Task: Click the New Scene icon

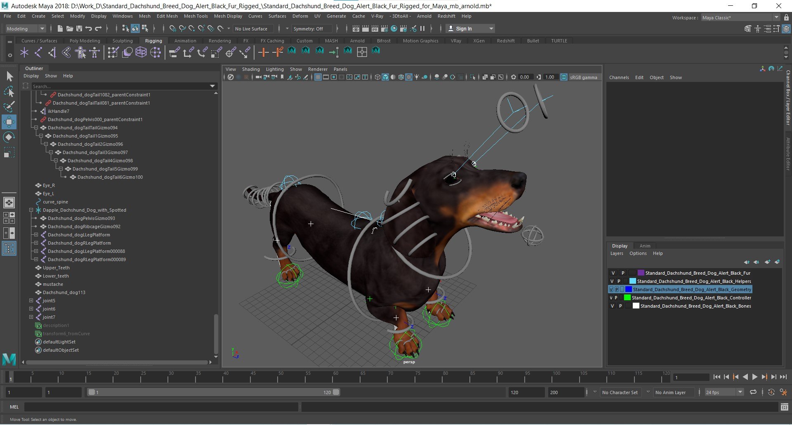Action: (x=60, y=28)
